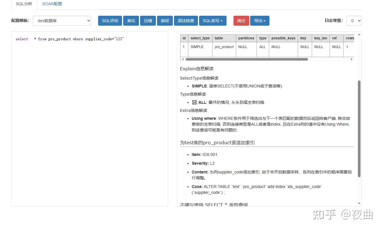Click the 指纹 fingerprint button
Viewport: 383px width, 230px height.
tap(165, 20)
